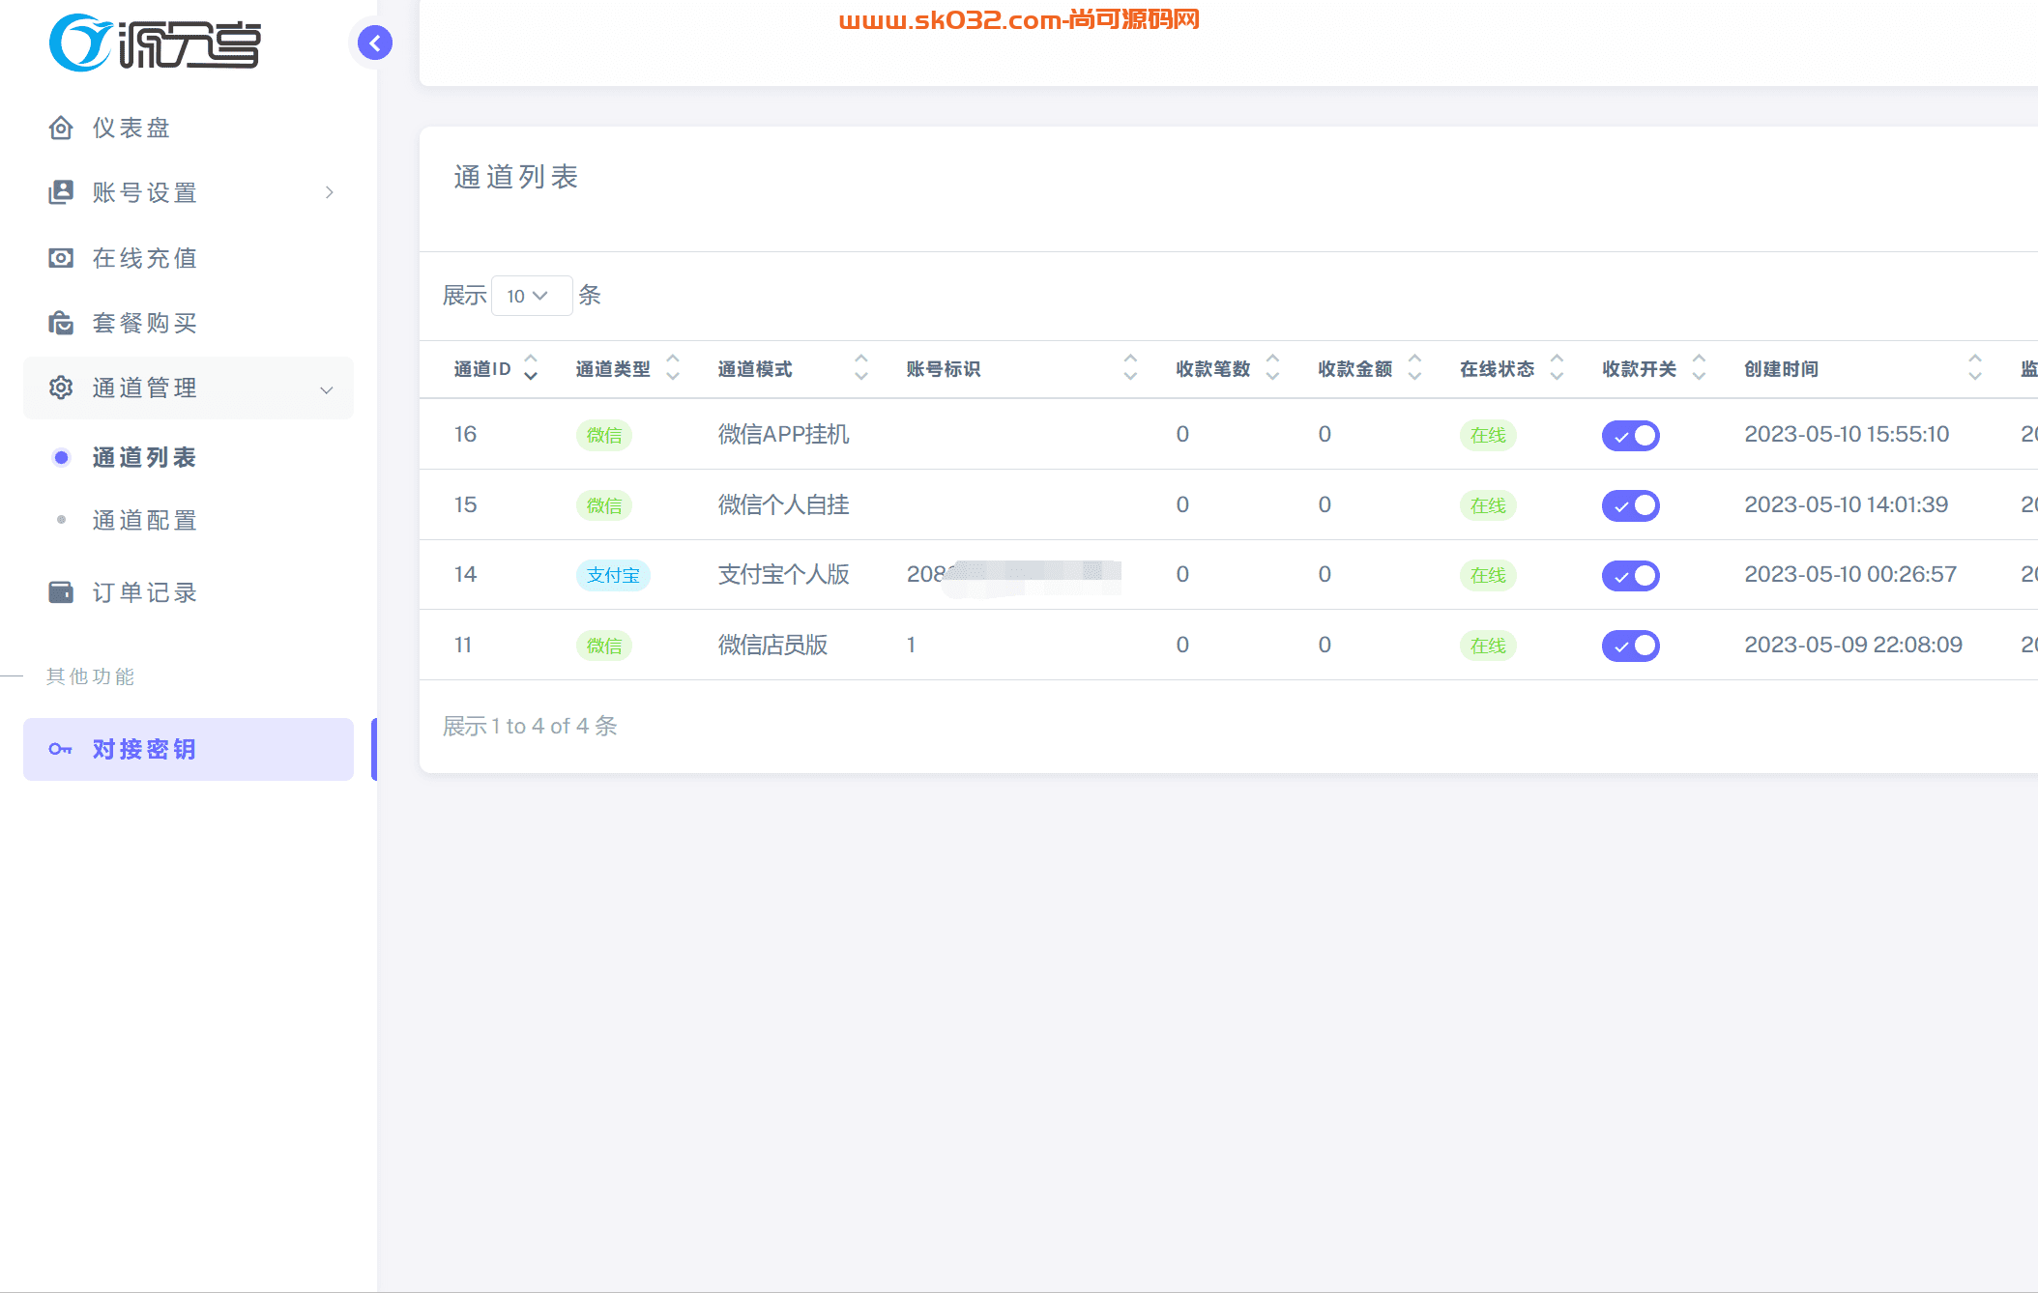Click the 套餐购买 shopping bag icon
The width and height of the screenshot is (2038, 1293).
(61, 323)
